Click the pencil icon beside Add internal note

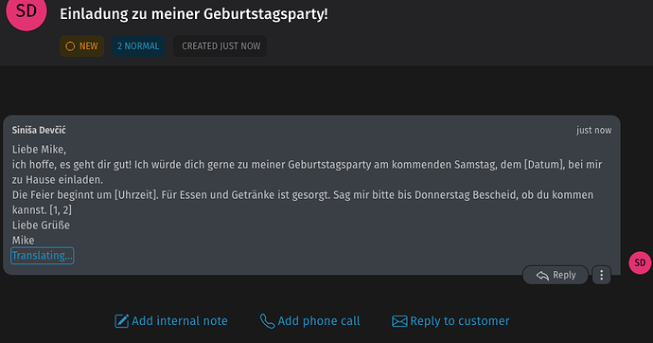[x=121, y=321]
